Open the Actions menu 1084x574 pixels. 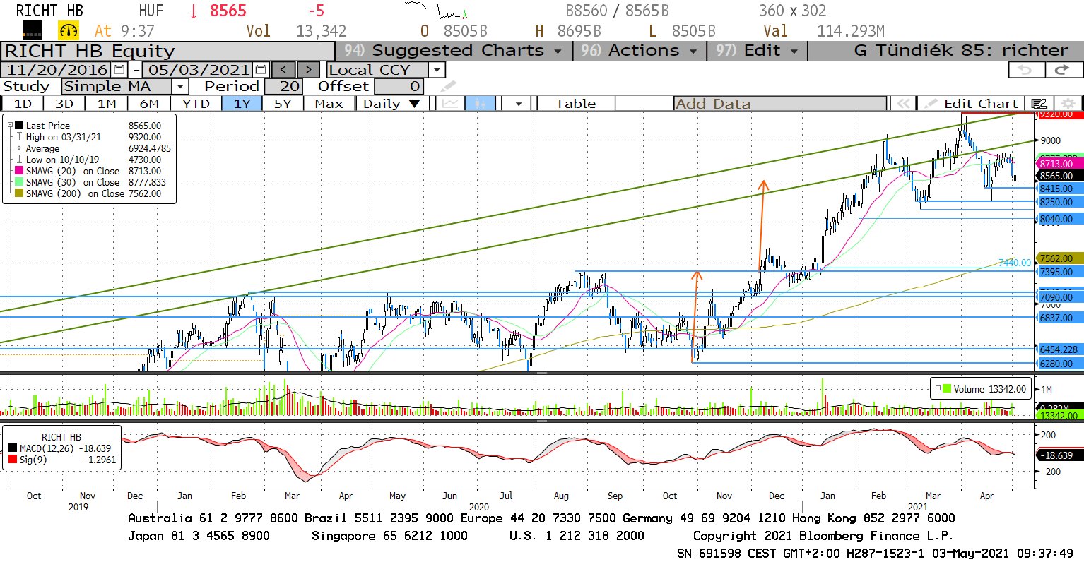pos(639,51)
